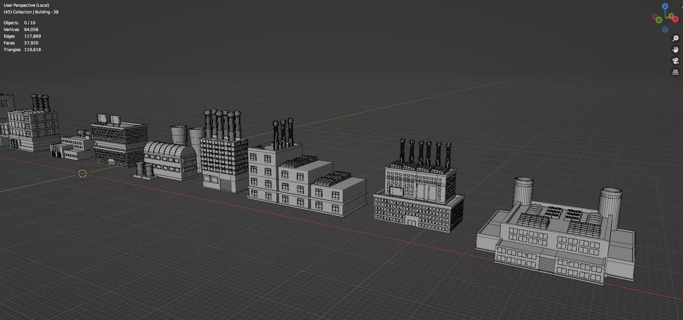683x320 pixels.
Task: Click the Edges value '117,869'
Action: coord(32,36)
